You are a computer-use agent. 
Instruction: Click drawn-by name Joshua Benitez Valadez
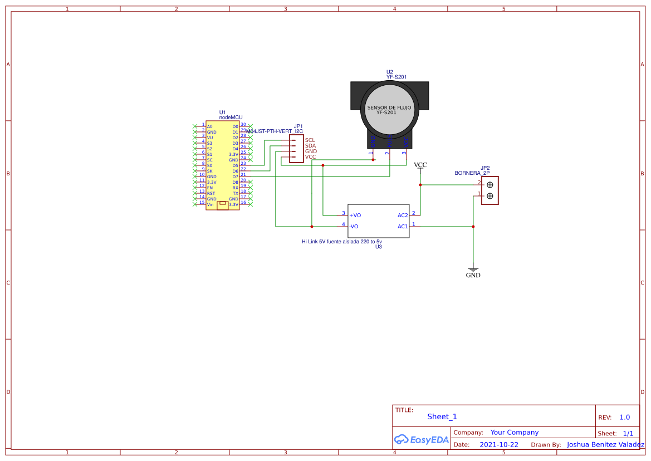(x=605, y=444)
